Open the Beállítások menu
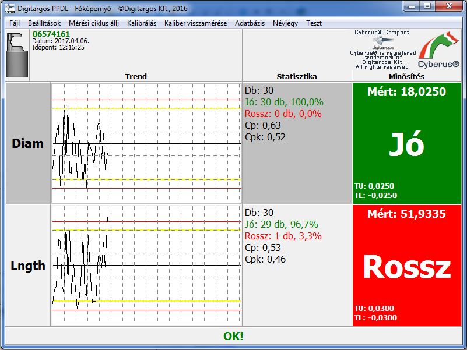Image resolution: width=467 pixels, height=350 pixels. pyautogui.click(x=44, y=23)
